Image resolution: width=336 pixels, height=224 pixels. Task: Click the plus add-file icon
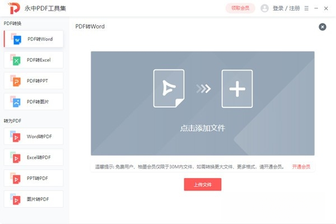[x=237, y=88]
